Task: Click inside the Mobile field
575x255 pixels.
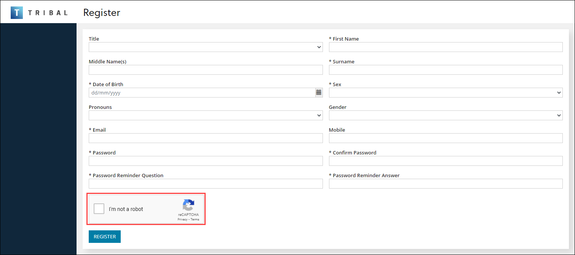Action: tap(446, 138)
